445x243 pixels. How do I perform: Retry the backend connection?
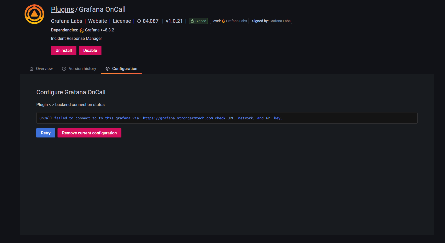[x=46, y=133]
